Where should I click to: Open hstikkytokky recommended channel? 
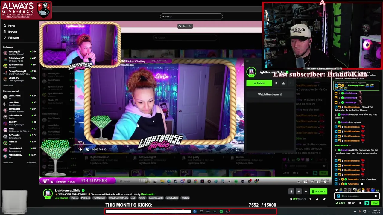point(19,156)
